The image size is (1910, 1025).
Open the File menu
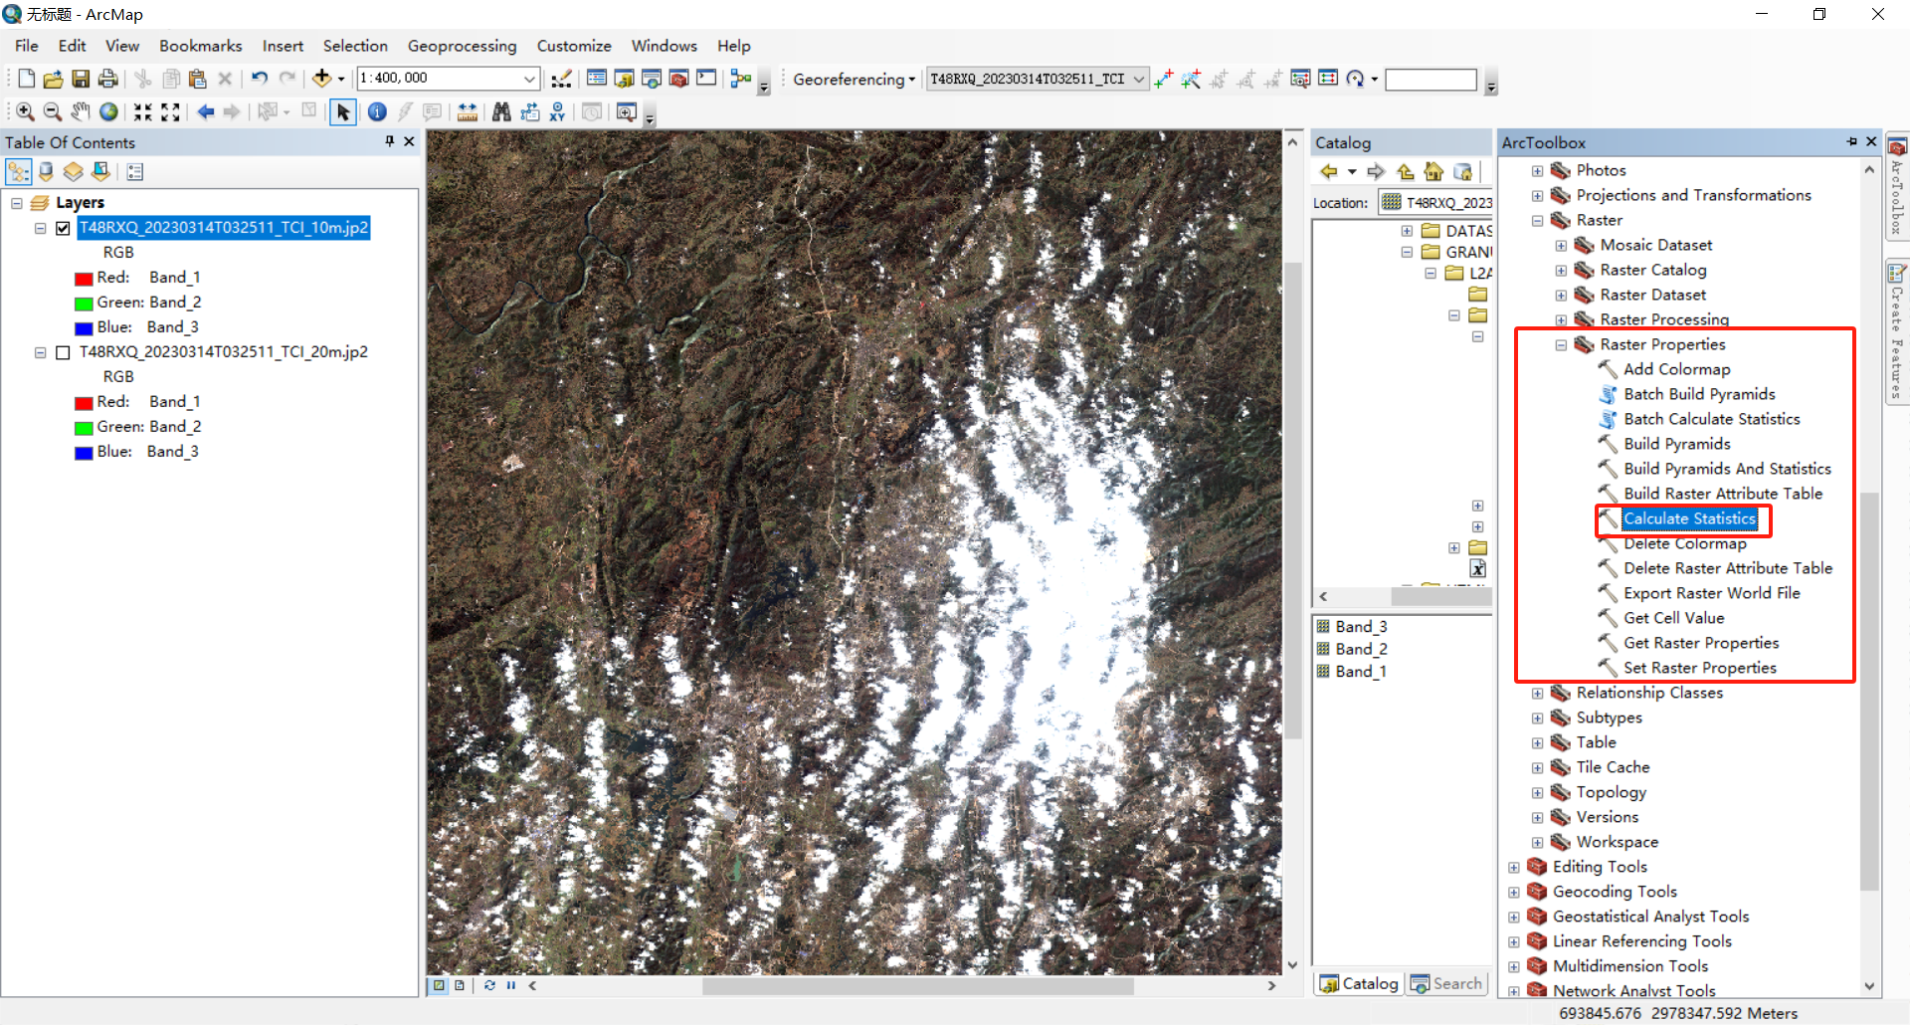[x=27, y=46]
